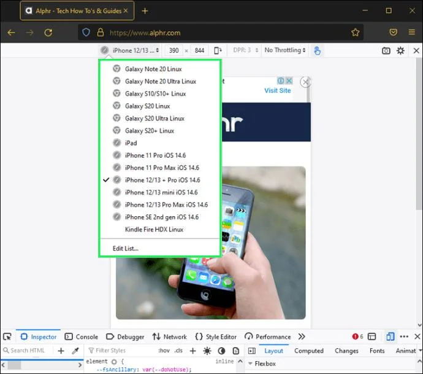Image resolution: width=423 pixels, height=374 pixels.
Task: Click the Search HTML input field
Action: tap(28, 351)
